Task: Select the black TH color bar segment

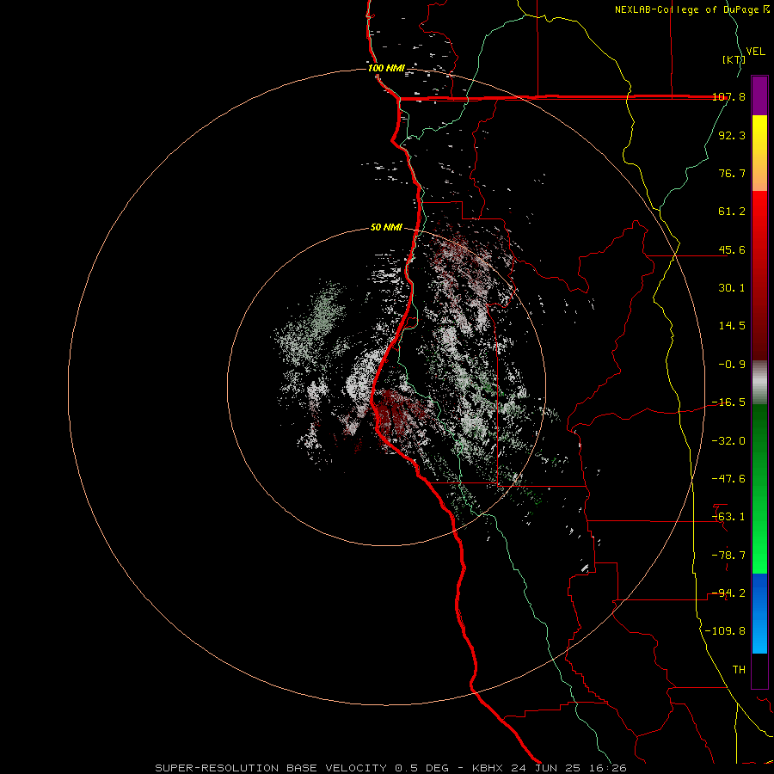Action: [759, 671]
